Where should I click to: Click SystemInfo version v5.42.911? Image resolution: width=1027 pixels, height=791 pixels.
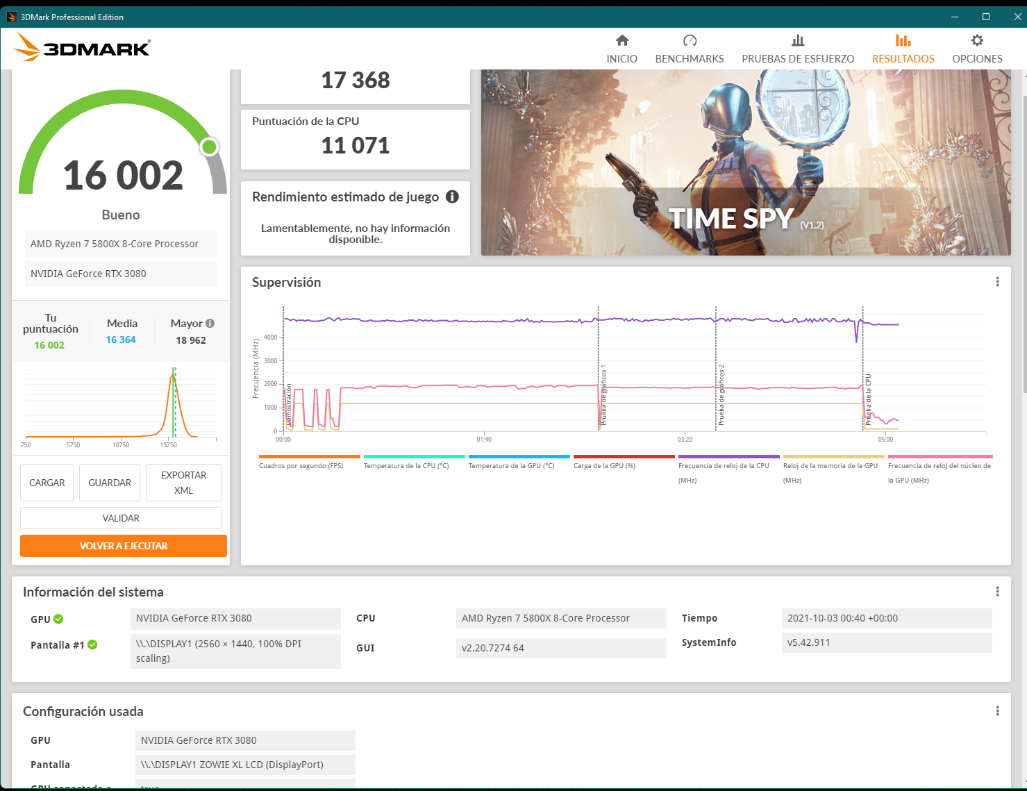coord(887,642)
